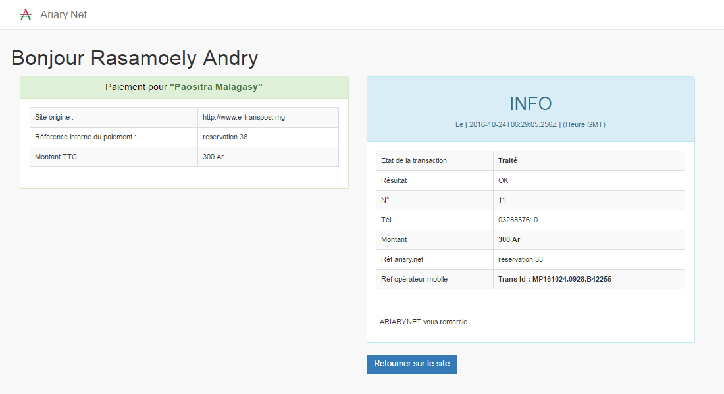Click the Traité transaction state value

507,160
